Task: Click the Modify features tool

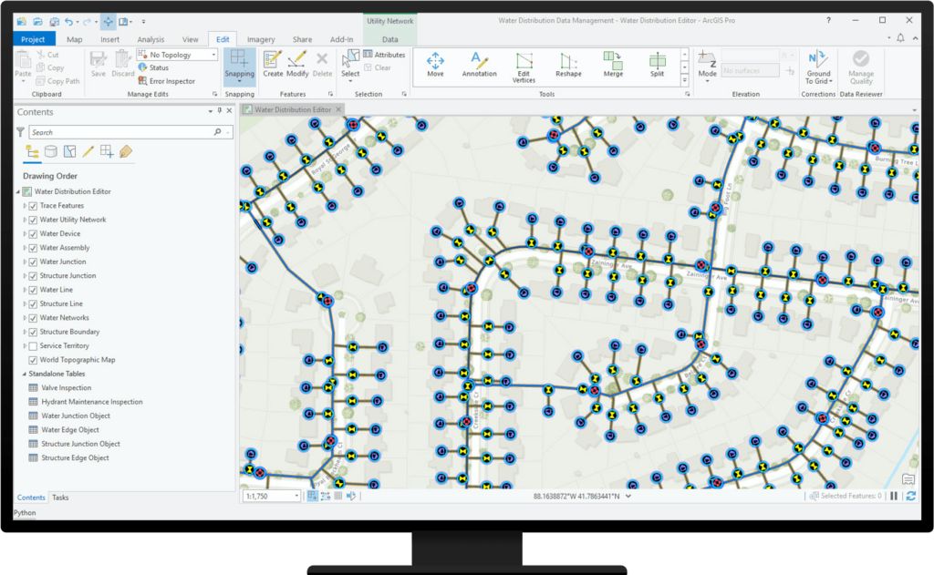Action: tap(297, 65)
